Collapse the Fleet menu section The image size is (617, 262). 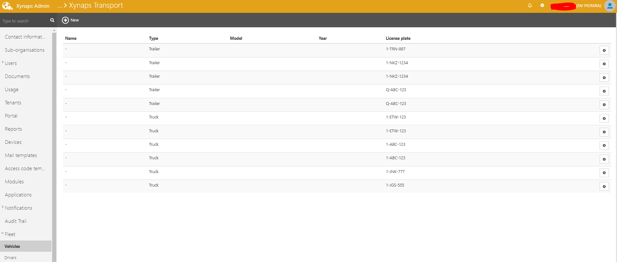[x=10, y=234]
